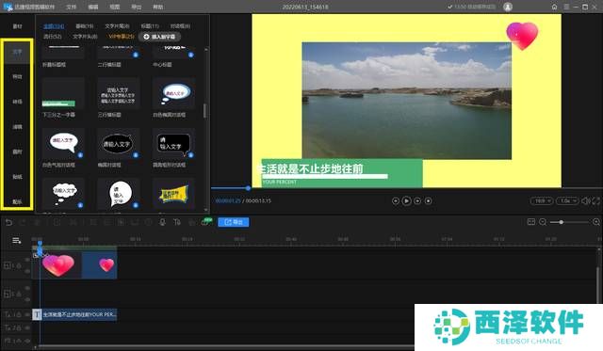Image resolution: width=603 pixels, height=351 pixels.
Task: Open the track manager list icon
Action: 17,240
